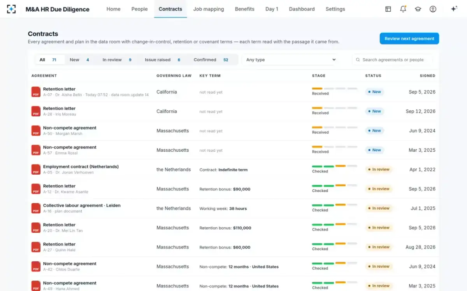This screenshot has width=467, height=291.
Task: Click the stage progress bar for agreement A-07
Action: 335,89
